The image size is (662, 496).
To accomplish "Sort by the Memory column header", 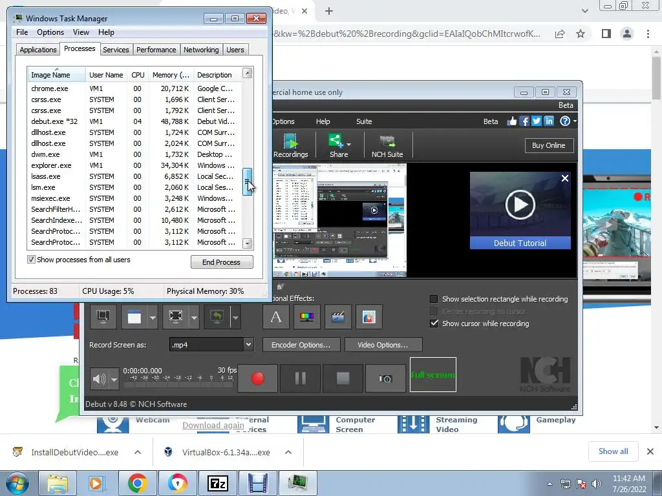I will click(x=171, y=75).
